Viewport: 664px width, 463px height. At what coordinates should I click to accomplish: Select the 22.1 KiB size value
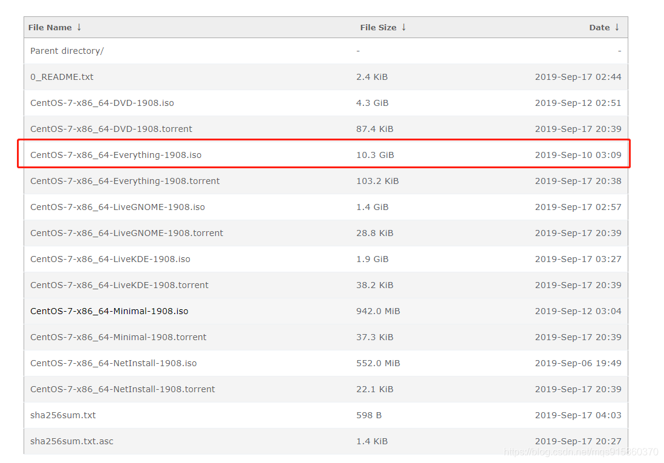tap(375, 389)
